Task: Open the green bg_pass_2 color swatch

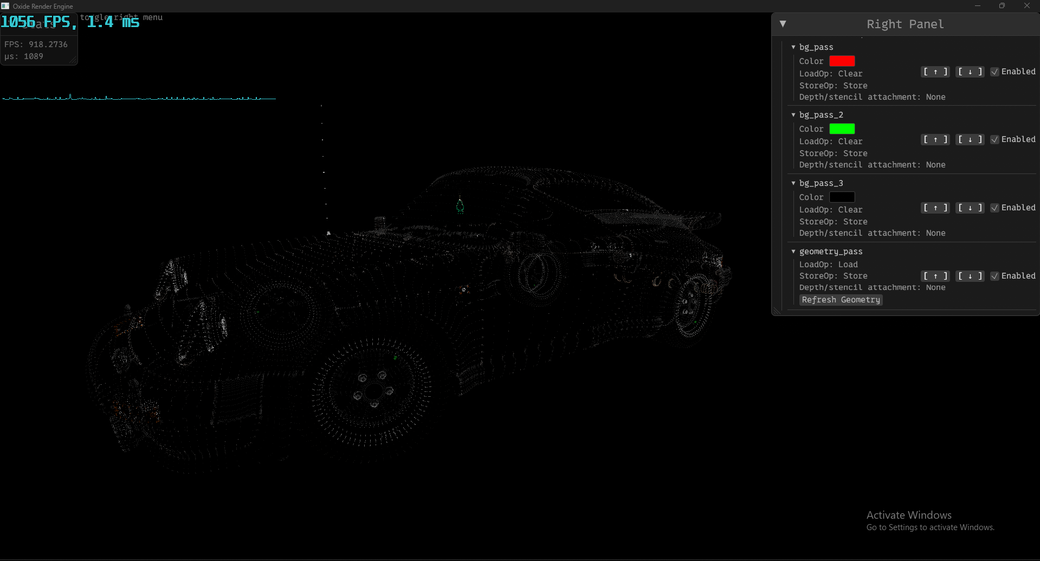Action: (x=842, y=128)
